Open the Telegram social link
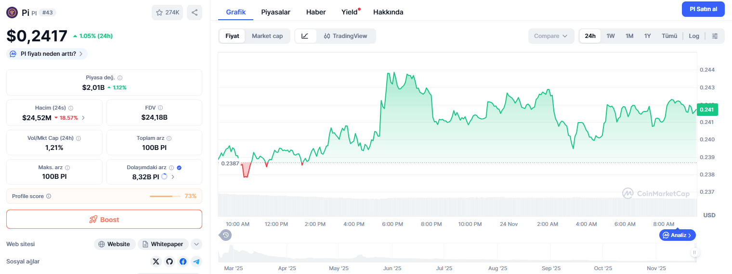The width and height of the screenshot is (732, 274). [196, 262]
